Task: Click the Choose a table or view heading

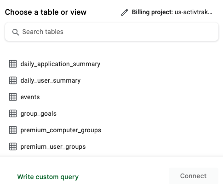Action: pos(46,12)
